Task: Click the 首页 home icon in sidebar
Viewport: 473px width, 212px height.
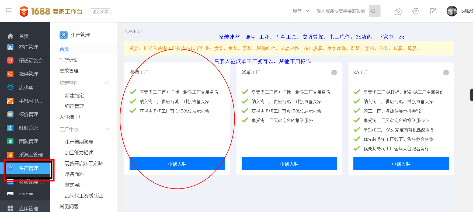Action: (10, 36)
